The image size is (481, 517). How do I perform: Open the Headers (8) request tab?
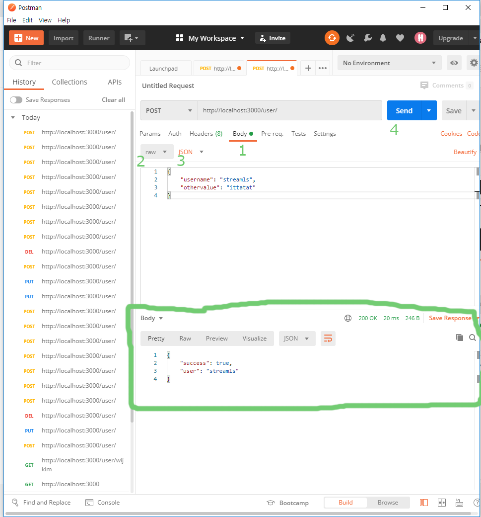tap(206, 134)
